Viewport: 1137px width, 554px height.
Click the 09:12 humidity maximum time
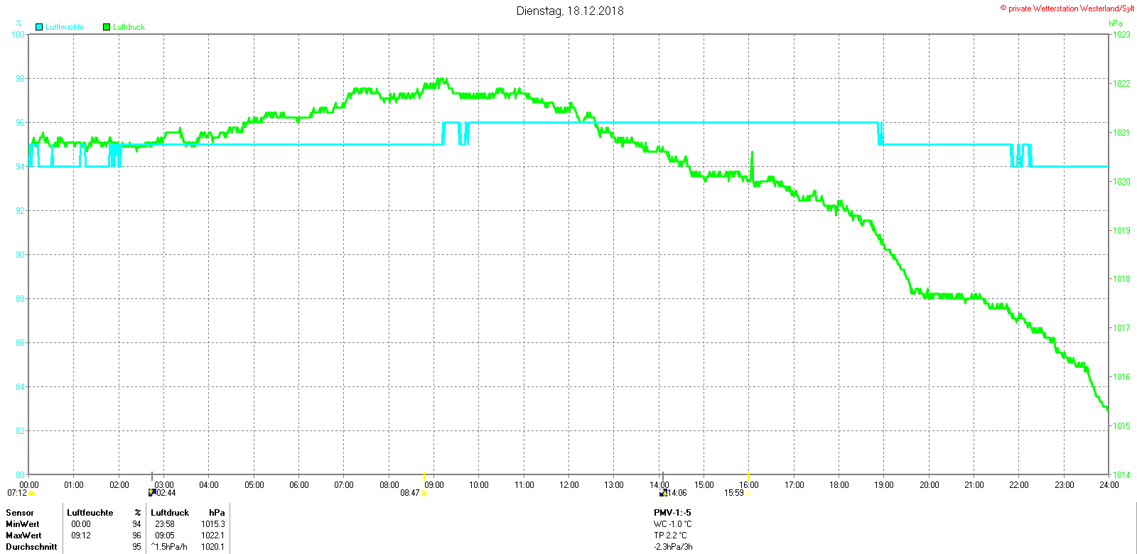pos(81,536)
